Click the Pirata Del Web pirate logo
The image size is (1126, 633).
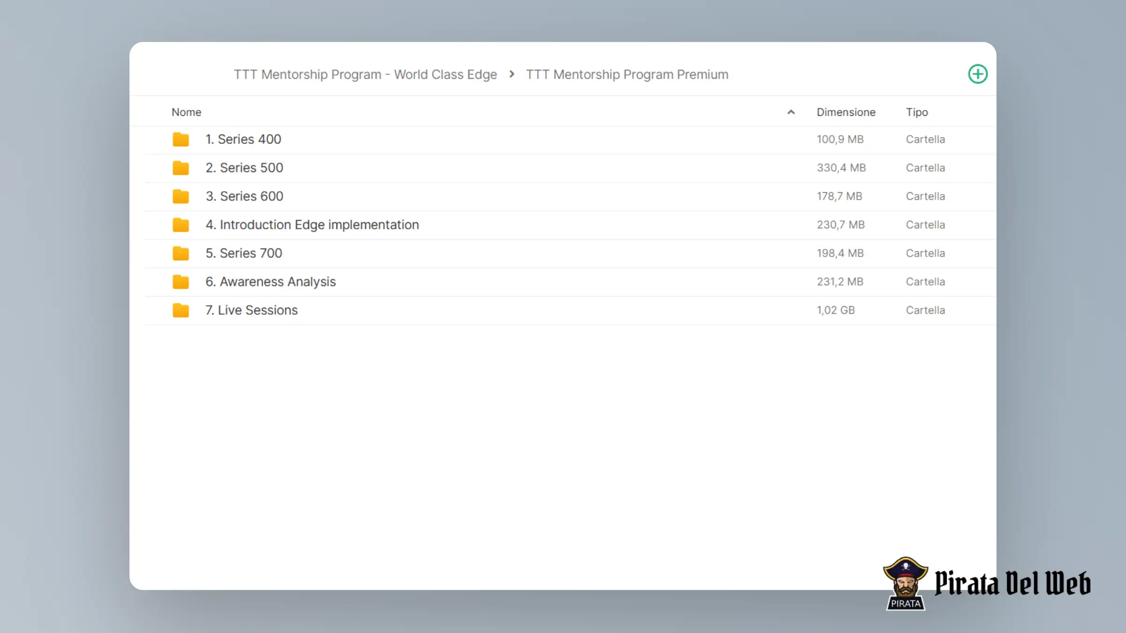(x=905, y=583)
